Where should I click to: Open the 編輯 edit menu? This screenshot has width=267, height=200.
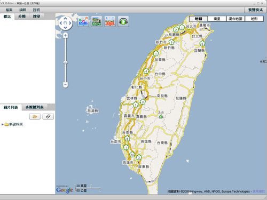click(22, 10)
